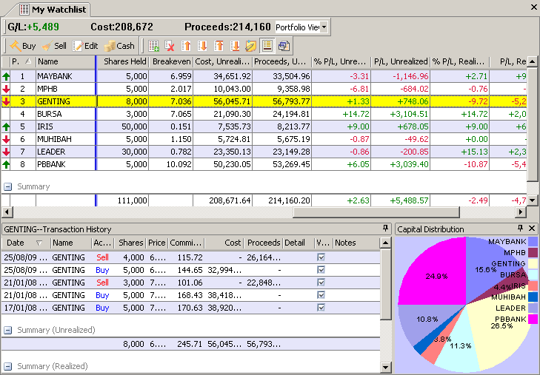
Task: Click the move to top arrow icon
Action: coord(219,46)
